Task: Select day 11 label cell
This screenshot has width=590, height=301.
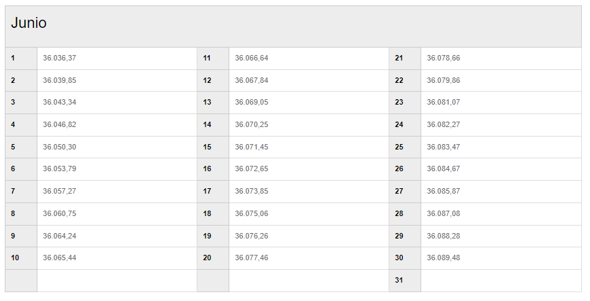Action: point(213,58)
